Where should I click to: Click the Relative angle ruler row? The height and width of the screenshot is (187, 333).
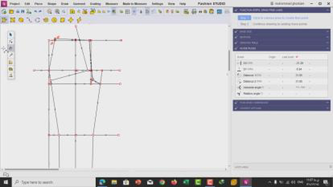281,94
